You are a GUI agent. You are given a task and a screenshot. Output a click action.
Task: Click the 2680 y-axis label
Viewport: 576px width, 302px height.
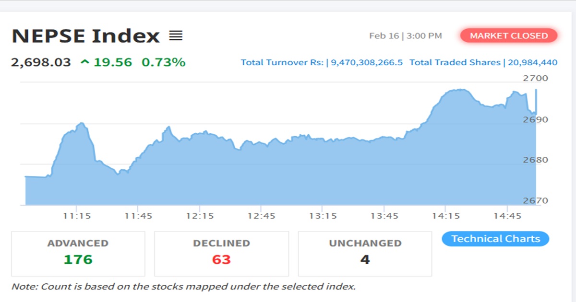point(536,160)
